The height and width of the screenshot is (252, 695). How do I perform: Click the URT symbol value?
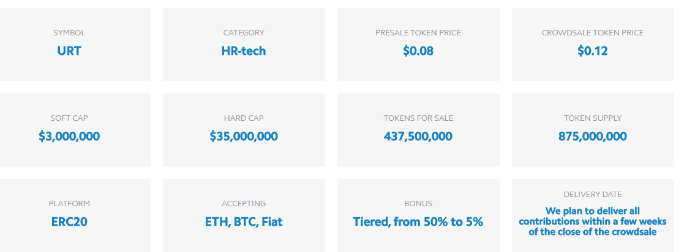click(69, 51)
